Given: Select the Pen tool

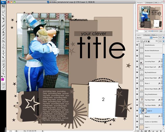Looking at the screenshot, I should [x=3, y=51].
